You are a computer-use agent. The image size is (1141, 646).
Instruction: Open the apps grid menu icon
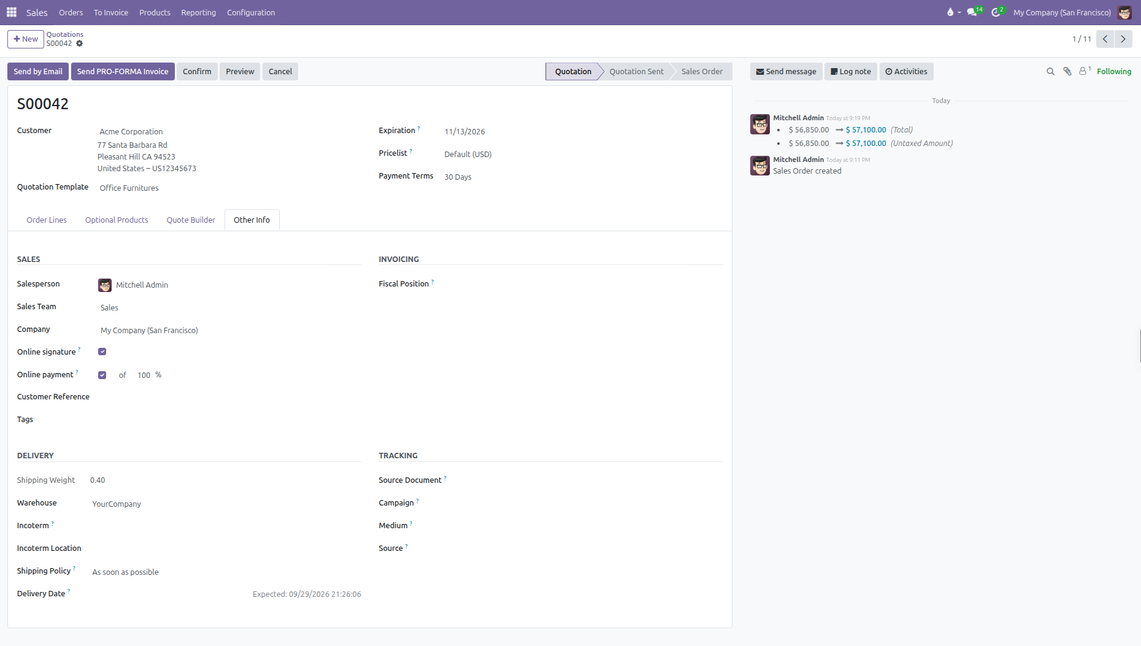coord(12,12)
